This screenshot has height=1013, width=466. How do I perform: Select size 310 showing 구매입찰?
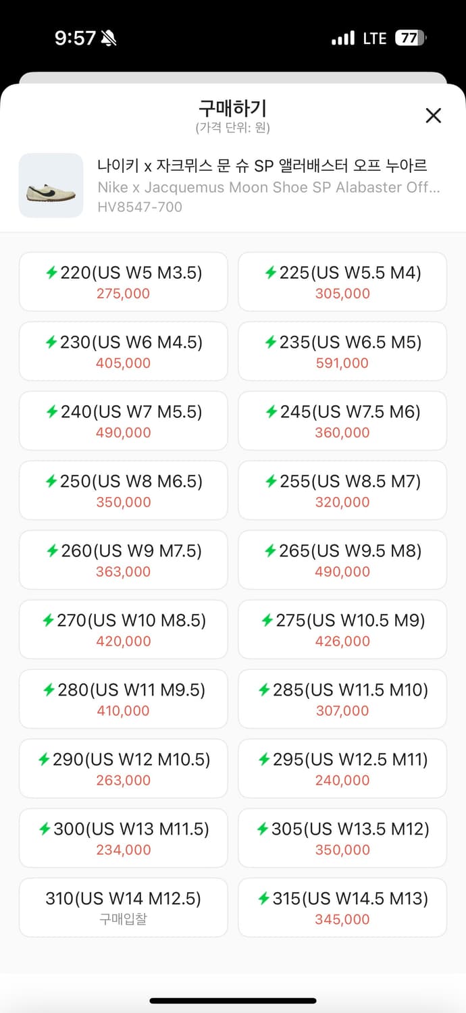[124, 907]
